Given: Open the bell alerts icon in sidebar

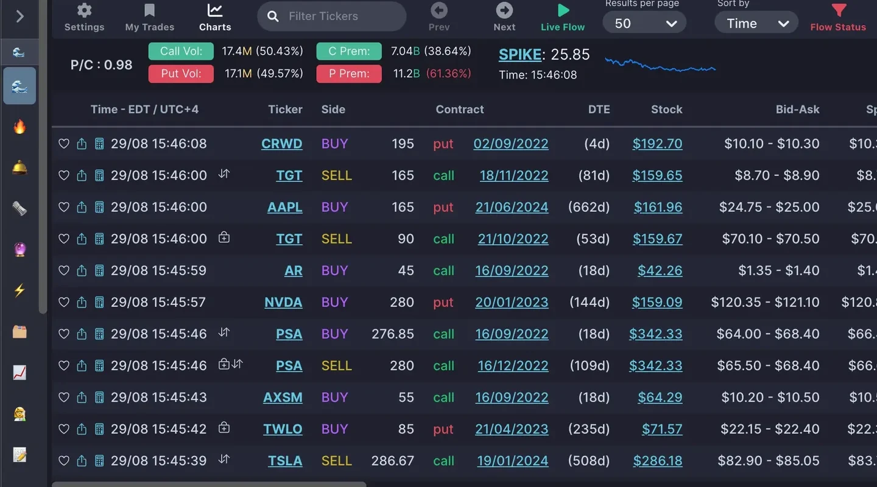Looking at the screenshot, I should [x=19, y=167].
